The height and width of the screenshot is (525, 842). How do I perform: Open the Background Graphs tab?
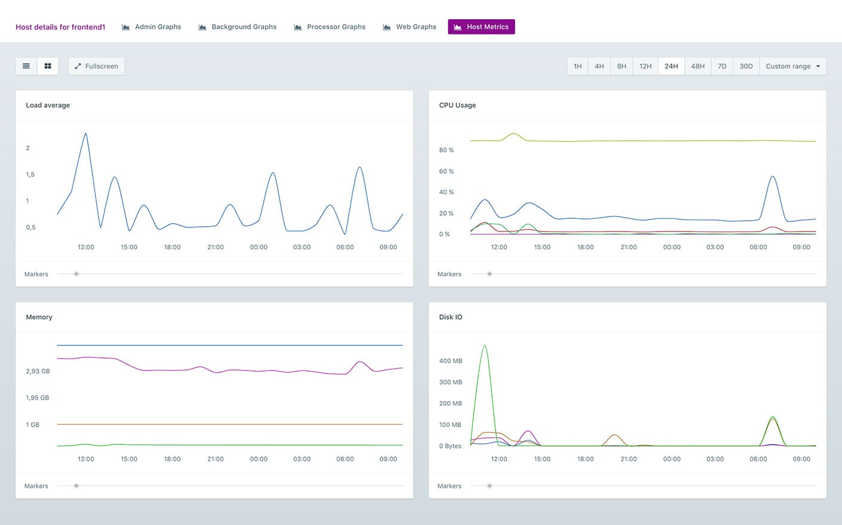coord(238,27)
